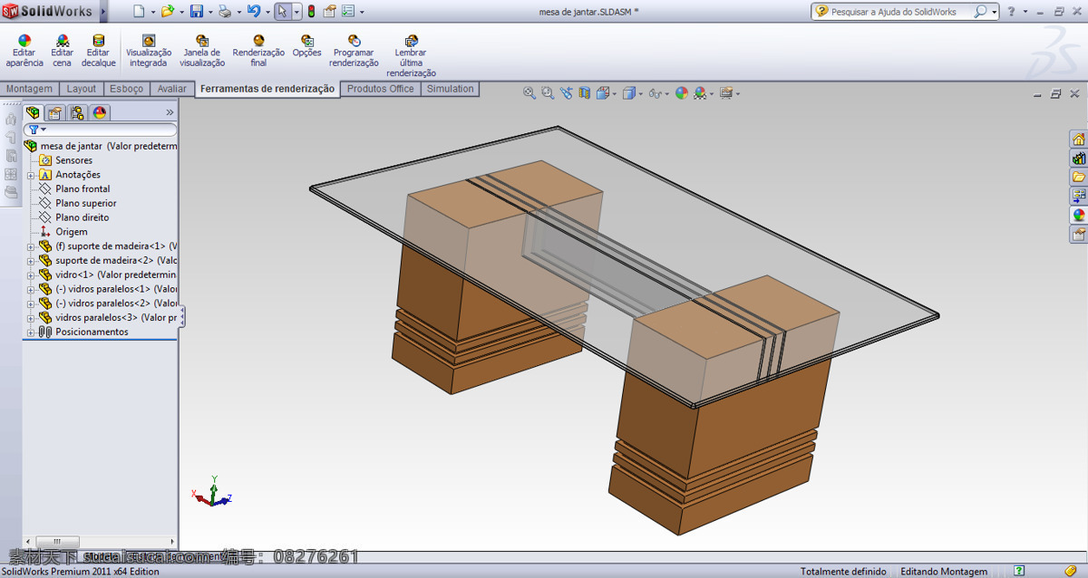
Task: Click the Undo arrow icon
Action: pyautogui.click(x=254, y=12)
